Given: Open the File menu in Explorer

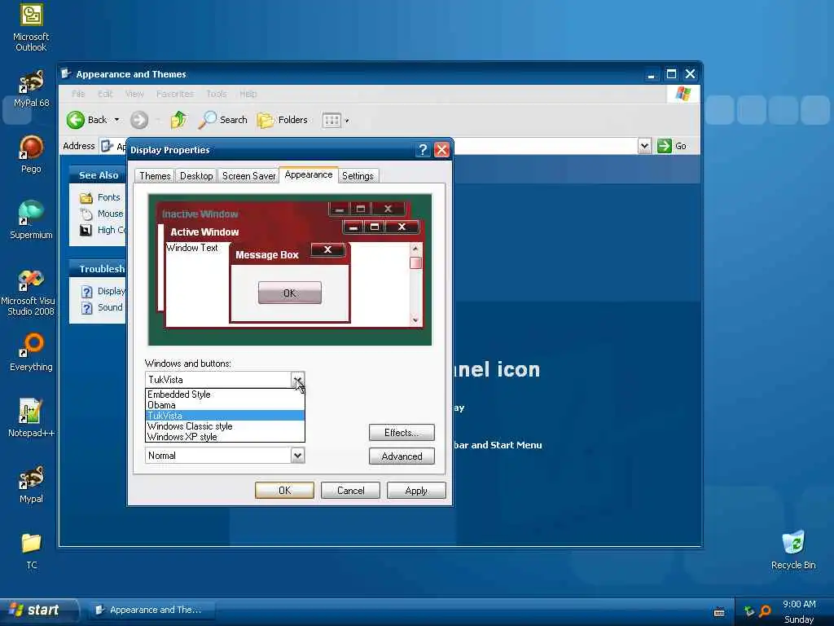Looking at the screenshot, I should click(78, 94).
